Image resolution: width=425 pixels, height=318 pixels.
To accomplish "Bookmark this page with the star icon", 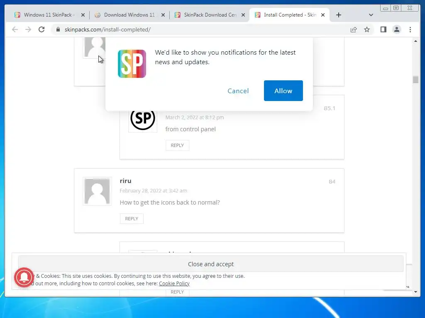I will 367,29.
